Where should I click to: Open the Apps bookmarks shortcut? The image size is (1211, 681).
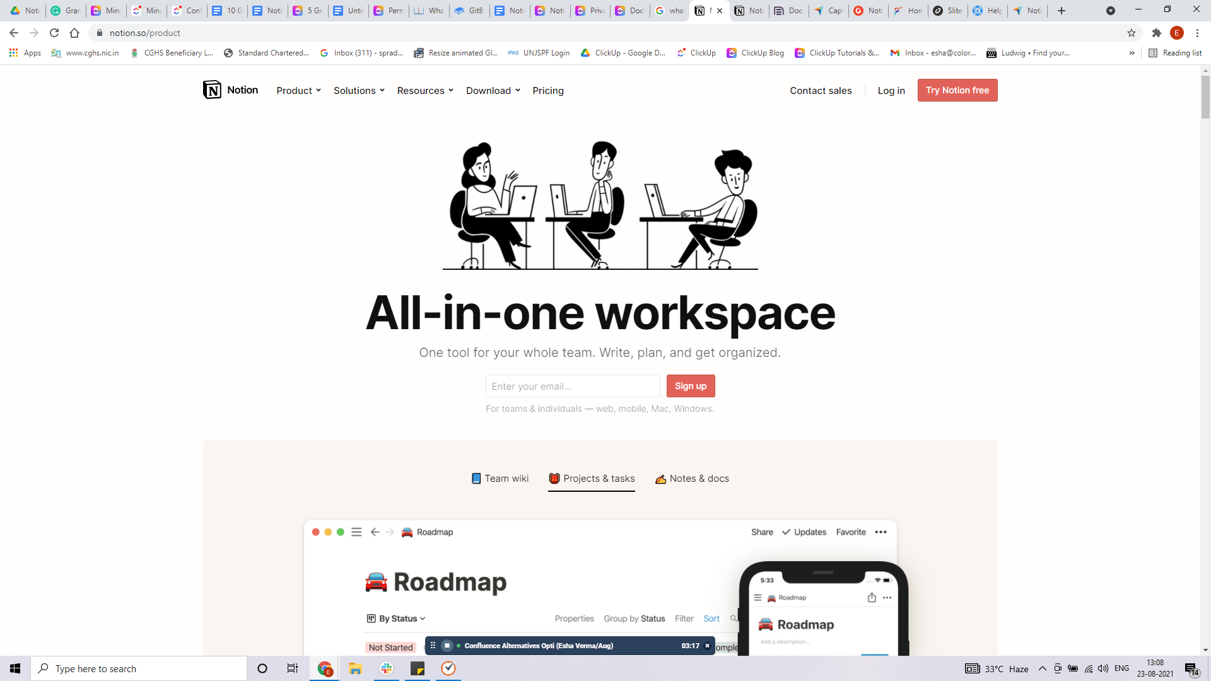coord(25,53)
